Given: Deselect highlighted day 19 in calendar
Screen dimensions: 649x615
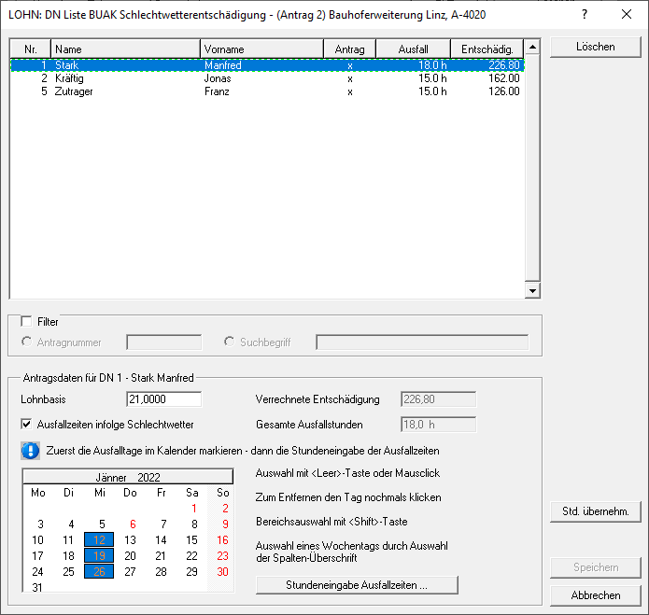Looking at the screenshot, I should point(99,555).
